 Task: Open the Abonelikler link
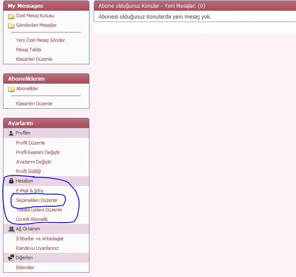27,88
